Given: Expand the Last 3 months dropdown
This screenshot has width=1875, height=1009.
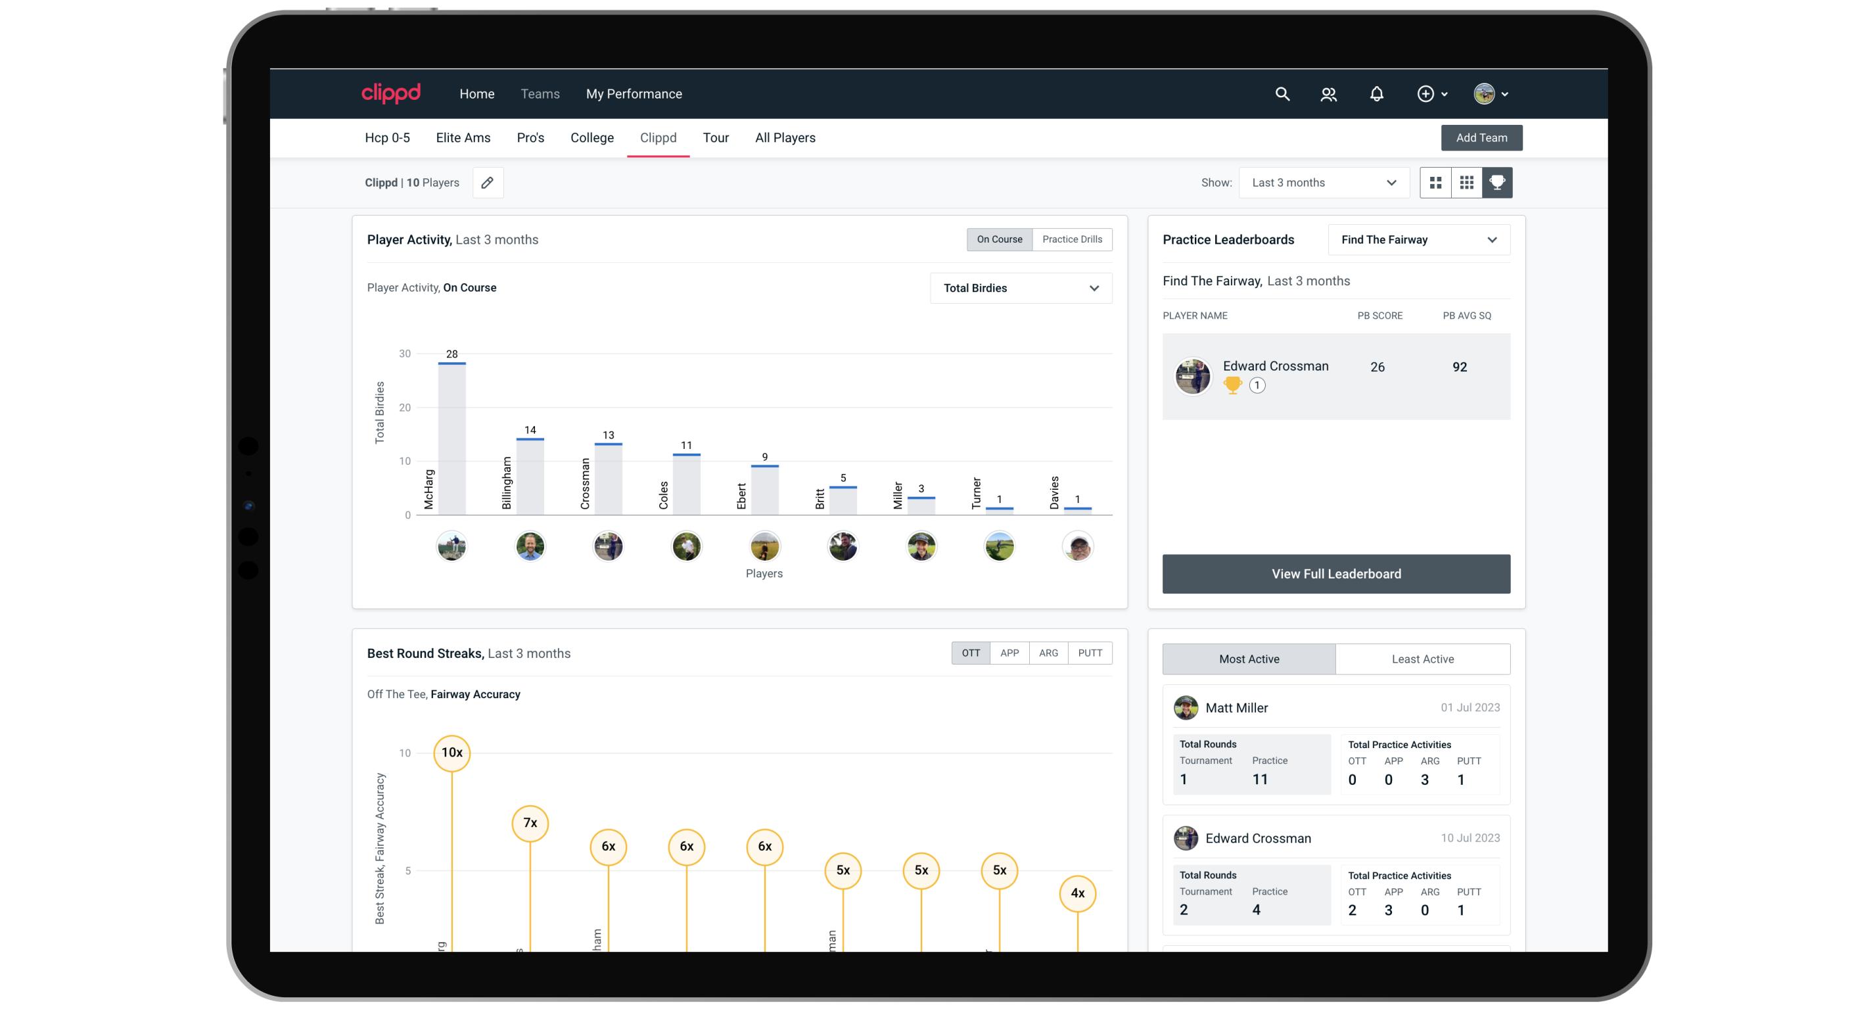Looking at the screenshot, I should [x=1323, y=183].
